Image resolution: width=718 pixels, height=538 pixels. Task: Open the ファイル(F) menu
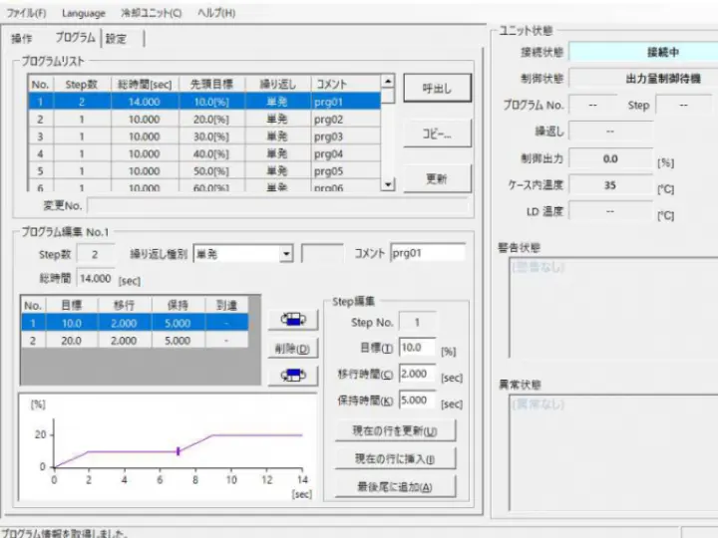27,13
